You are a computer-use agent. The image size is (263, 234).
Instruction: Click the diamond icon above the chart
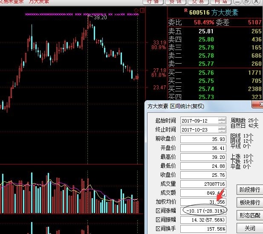[x=136, y=10]
